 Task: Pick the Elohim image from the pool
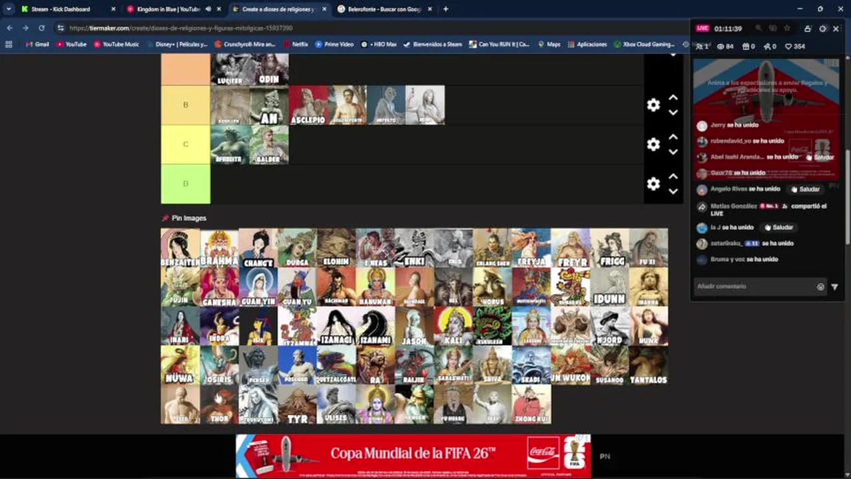336,248
